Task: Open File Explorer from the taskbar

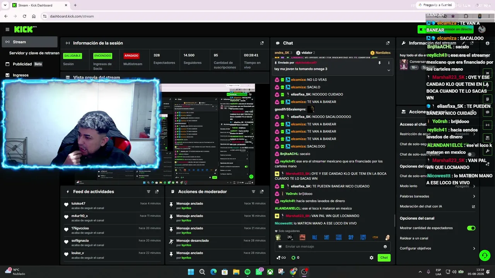Action: (x=236, y=272)
